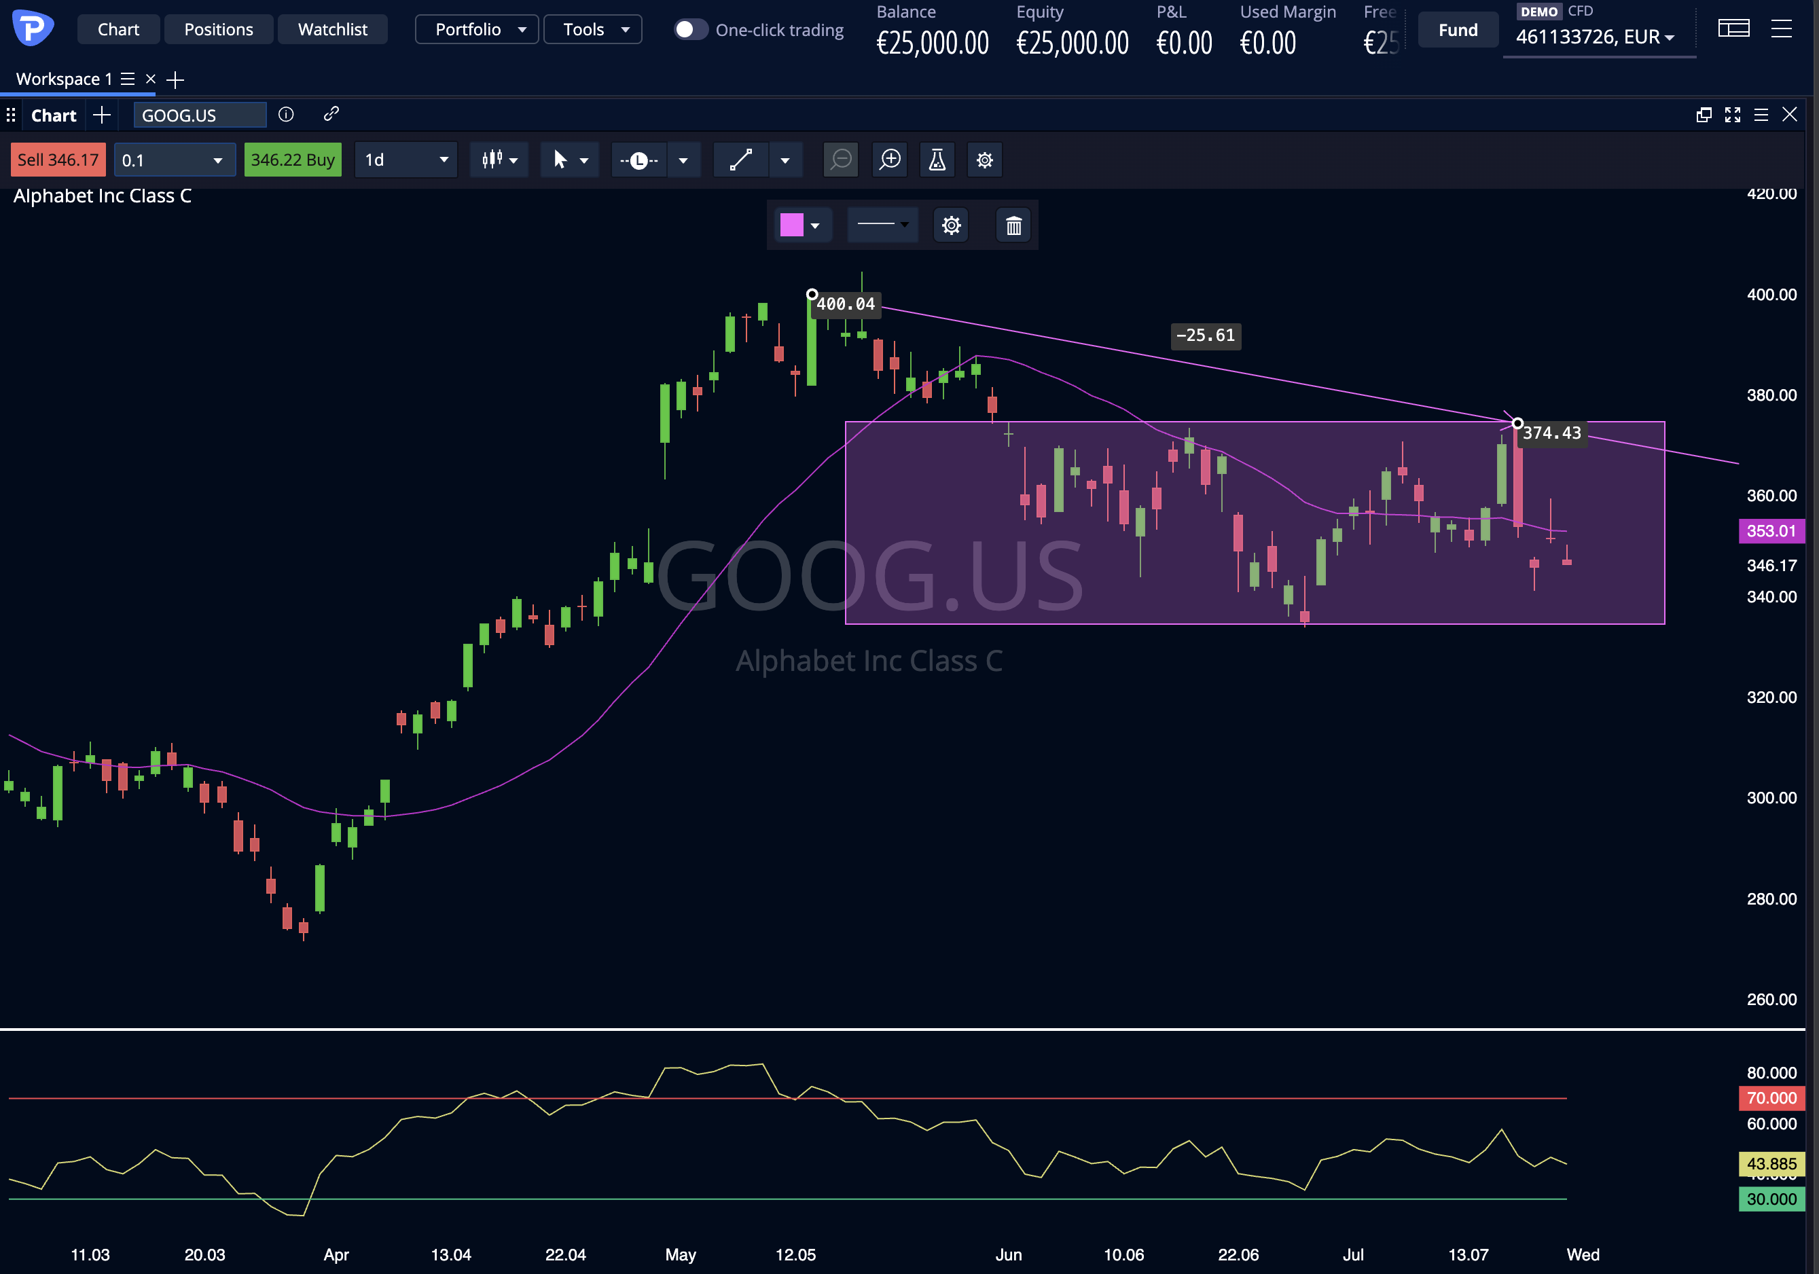Open account selector 461133726, EUR
1819x1274 pixels.
point(1596,37)
